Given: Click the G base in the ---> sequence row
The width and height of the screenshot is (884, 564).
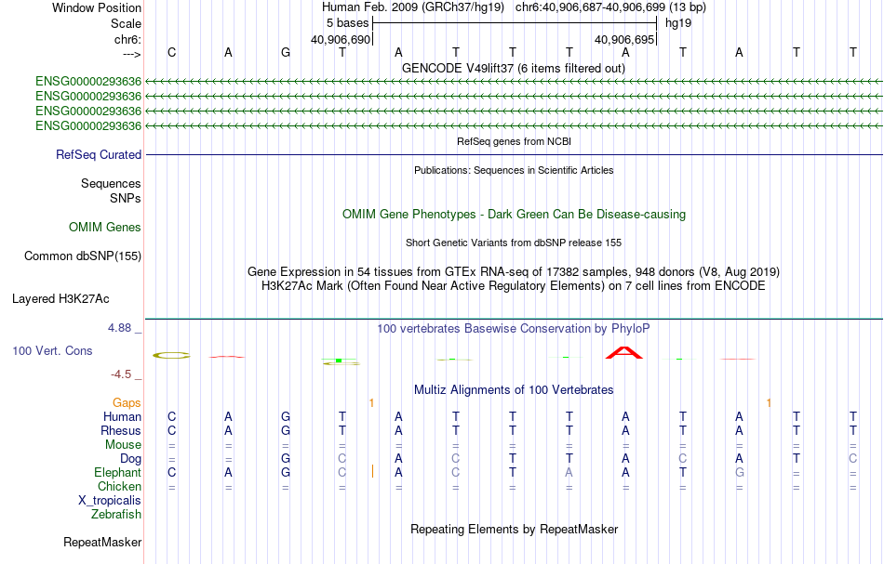Looking at the screenshot, I should click(x=286, y=52).
